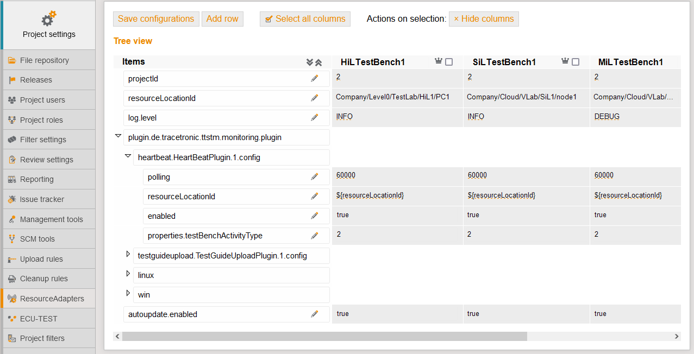This screenshot has height=354, width=694.
Task: Click the pencil icon beside projectId
Action: pyautogui.click(x=314, y=78)
